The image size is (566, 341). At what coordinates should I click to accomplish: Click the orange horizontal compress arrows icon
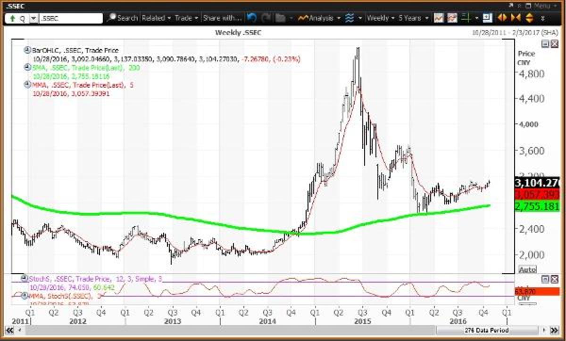pyautogui.click(x=515, y=18)
